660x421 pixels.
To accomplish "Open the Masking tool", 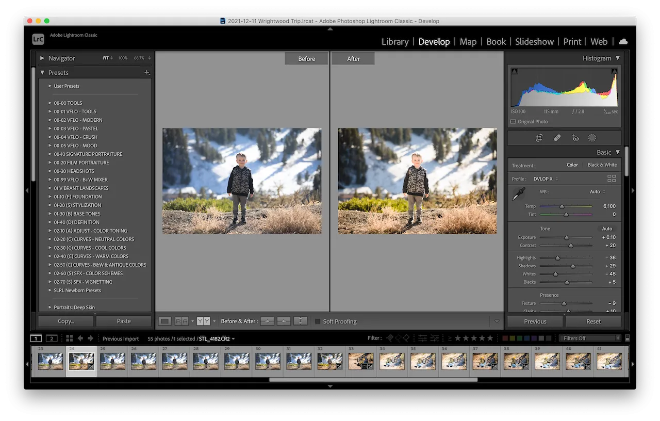I will (x=592, y=138).
